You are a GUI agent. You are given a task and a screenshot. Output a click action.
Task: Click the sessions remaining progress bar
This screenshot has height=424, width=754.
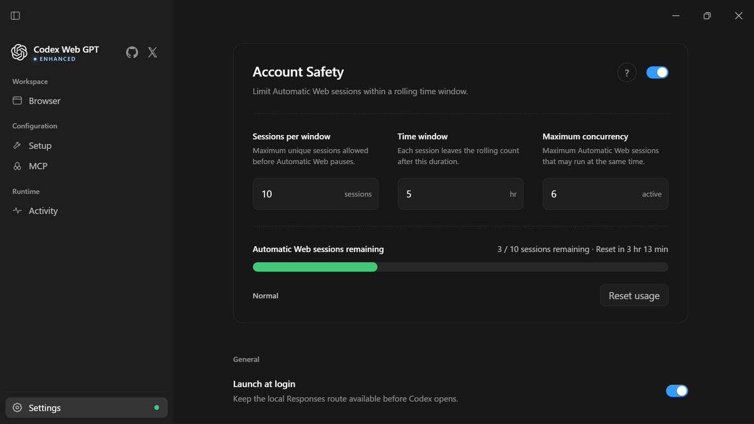coord(461,267)
